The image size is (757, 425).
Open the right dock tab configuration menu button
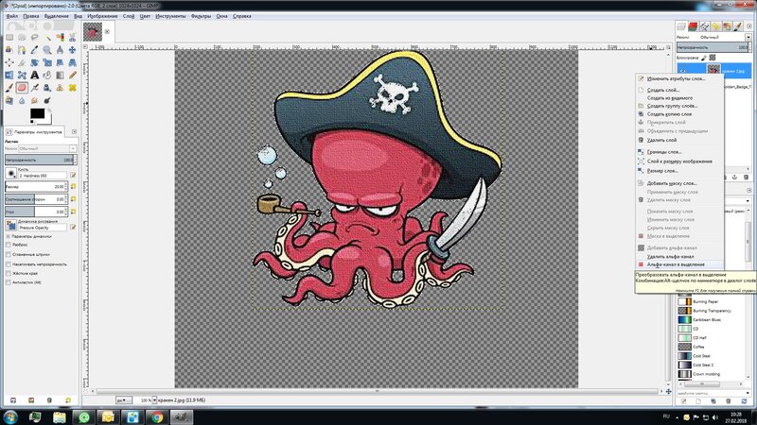click(x=749, y=25)
